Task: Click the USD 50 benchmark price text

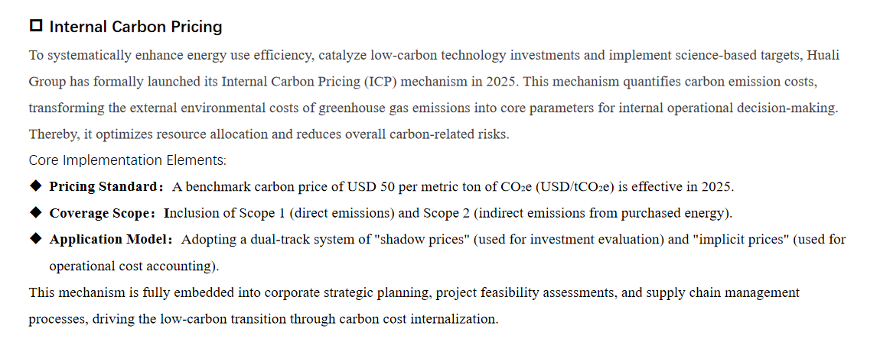Action: point(372,186)
